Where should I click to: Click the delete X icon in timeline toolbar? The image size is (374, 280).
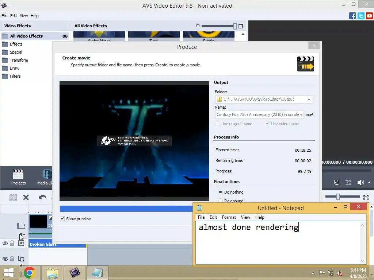click(26, 197)
